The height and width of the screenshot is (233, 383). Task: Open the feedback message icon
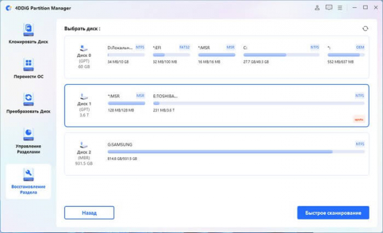[x=329, y=8]
